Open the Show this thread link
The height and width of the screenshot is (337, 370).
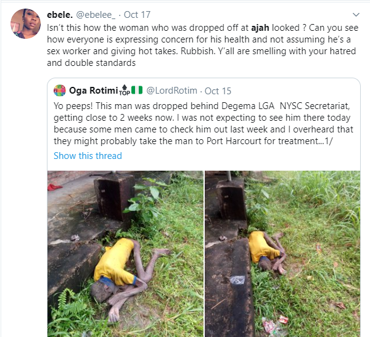click(88, 156)
